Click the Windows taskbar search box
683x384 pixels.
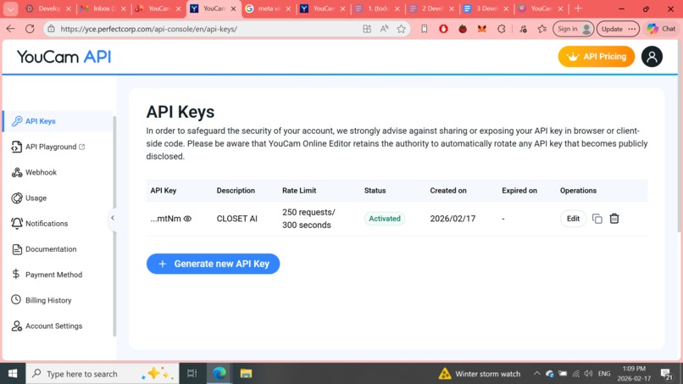point(103,374)
